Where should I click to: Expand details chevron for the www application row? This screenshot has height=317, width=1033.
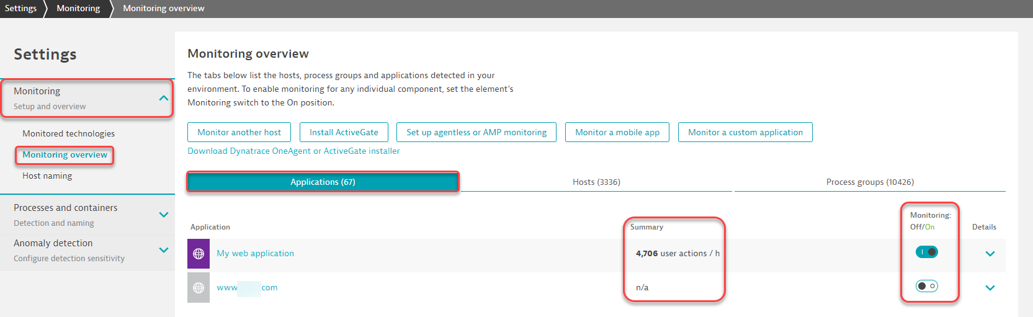point(990,288)
